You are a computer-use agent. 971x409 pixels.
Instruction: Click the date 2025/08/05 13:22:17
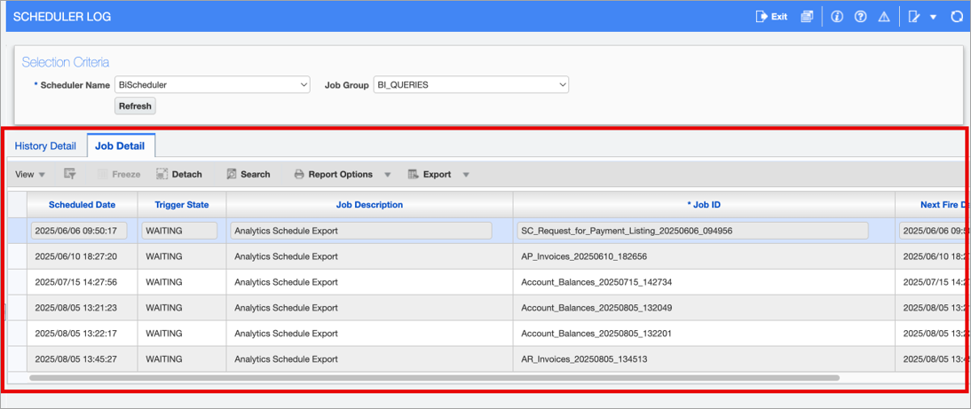pyautogui.click(x=76, y=334)
